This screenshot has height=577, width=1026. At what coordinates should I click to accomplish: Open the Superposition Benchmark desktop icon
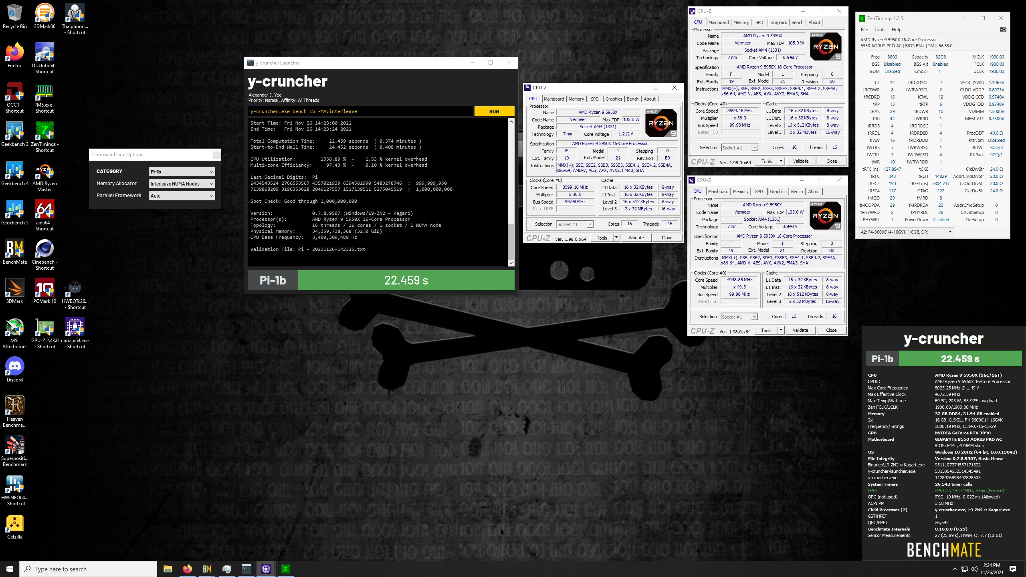tap(15, 451)
